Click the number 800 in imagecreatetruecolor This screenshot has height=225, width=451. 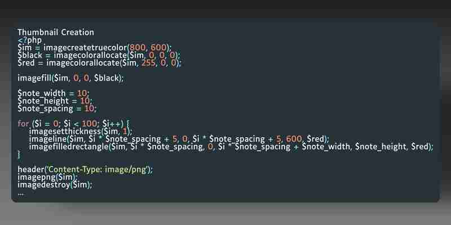point(136,48)
